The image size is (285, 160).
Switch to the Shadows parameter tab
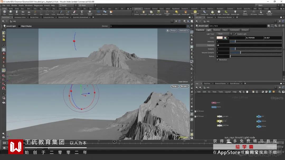pyautogui.click(x=216, y=30)
